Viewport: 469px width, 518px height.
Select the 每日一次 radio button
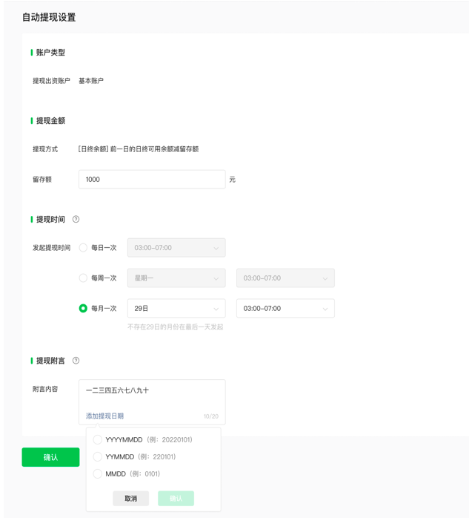click(x=83, y=247)
